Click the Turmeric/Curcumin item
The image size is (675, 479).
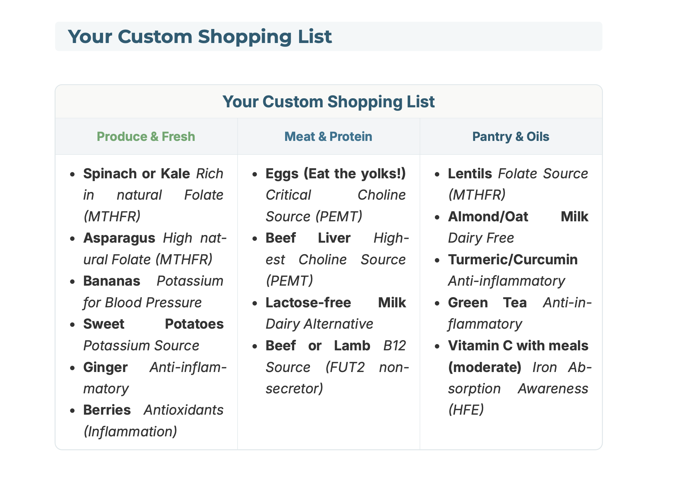pyautogui.click(x=513, y=260)
